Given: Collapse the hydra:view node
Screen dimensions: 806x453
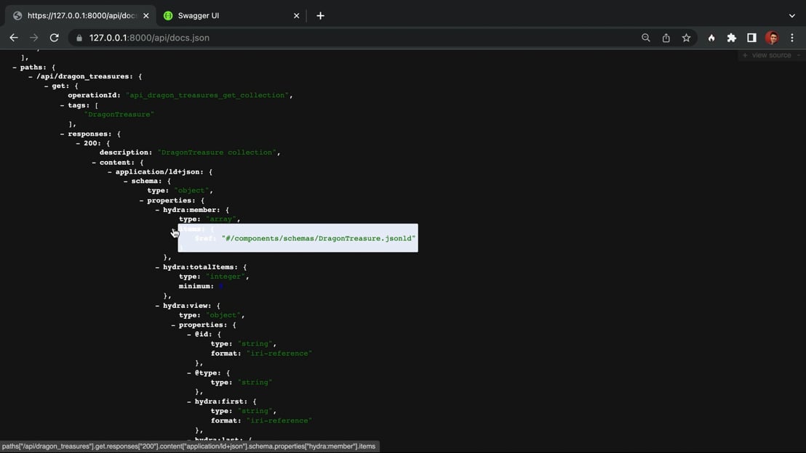Looking at the screenshot, I should (x=158, y=306).
